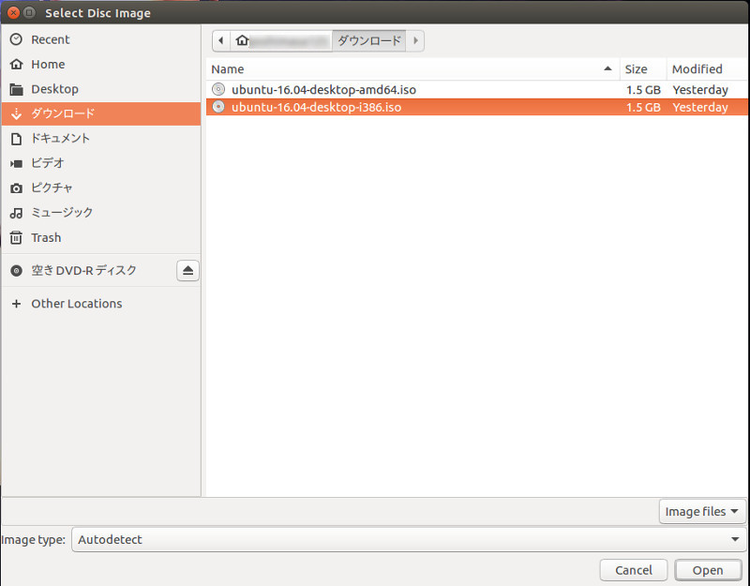The height and width of the screenshot is (586, 750).
Task: Go to Home in sidebar
Action: coord(101,65)
